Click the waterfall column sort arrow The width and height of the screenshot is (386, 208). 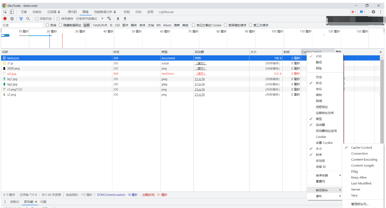[x=381, y=52]
